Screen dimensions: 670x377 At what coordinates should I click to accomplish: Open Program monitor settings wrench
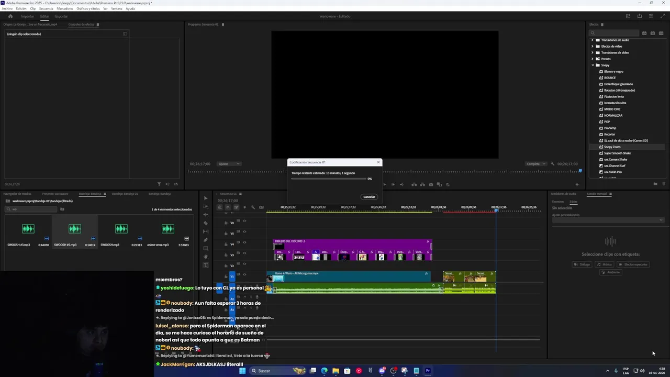[553, 164]
